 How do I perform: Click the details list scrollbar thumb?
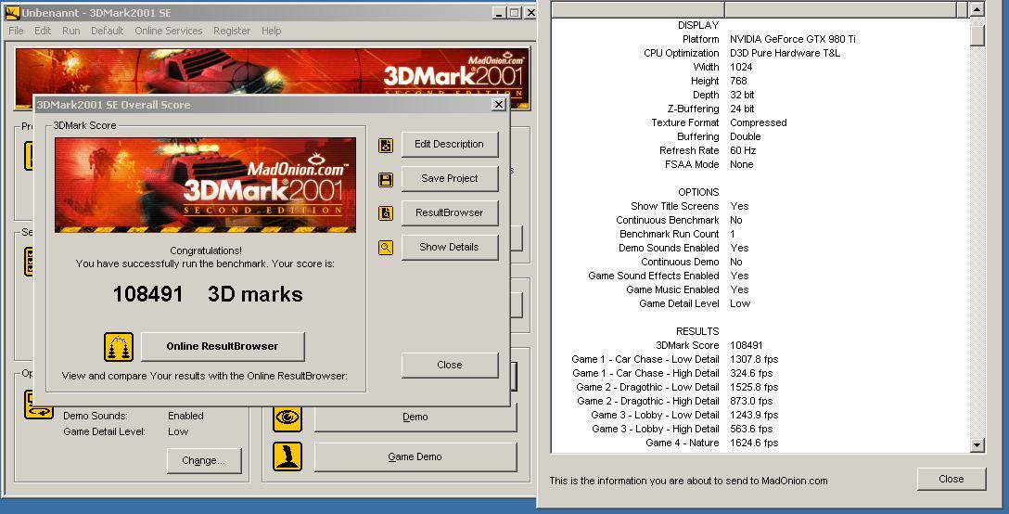[x=977, y=34]
